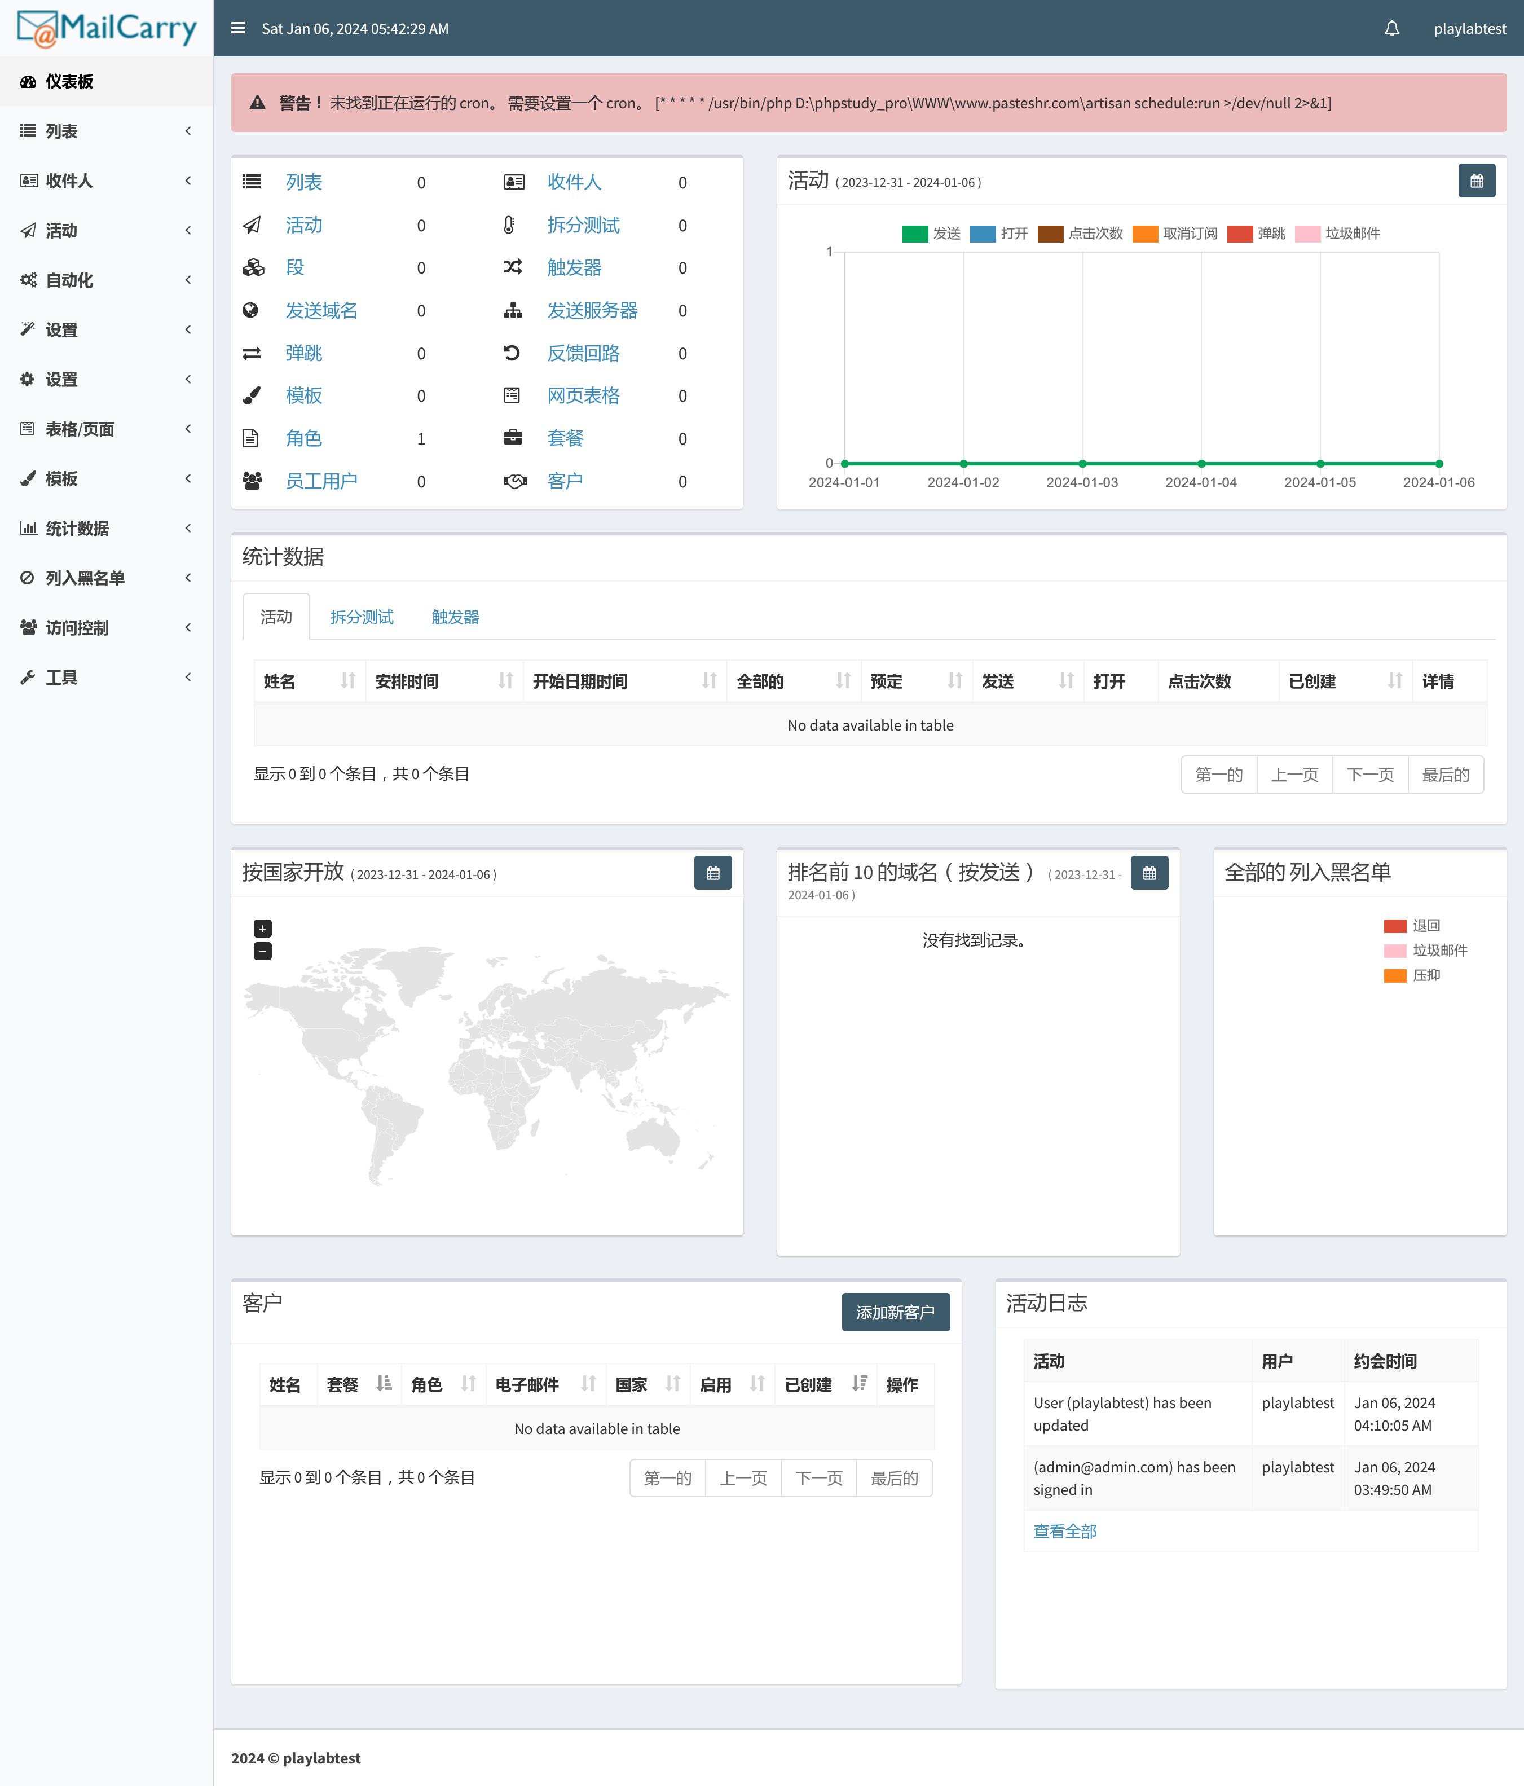Image resolution: width=1524 pixels, height=1786 pixels.
Task: Click the MailCarry logo
Action: click(107, 28)
